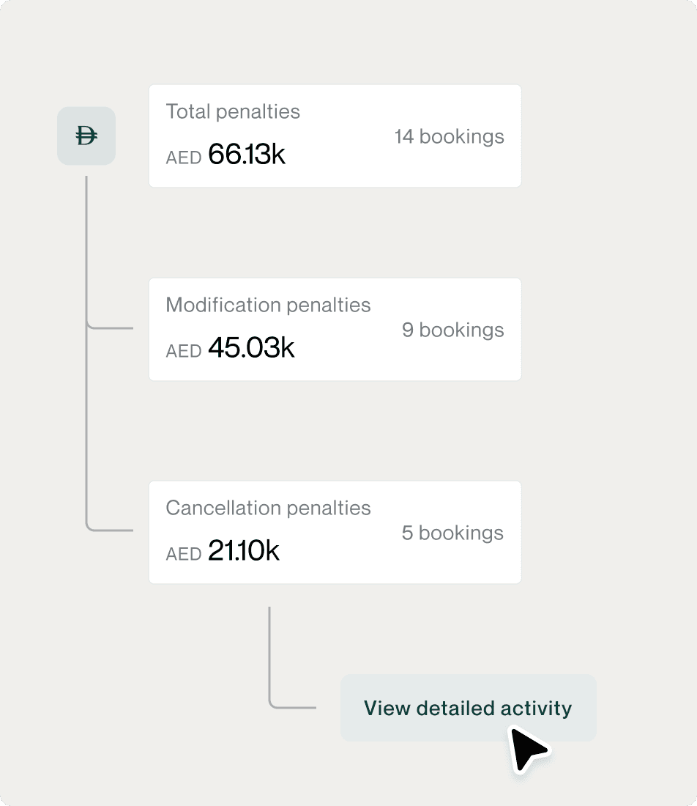Screen dimensions: 697x806
Task: Open the 9 bookings count
Action: tap(452, 330)
